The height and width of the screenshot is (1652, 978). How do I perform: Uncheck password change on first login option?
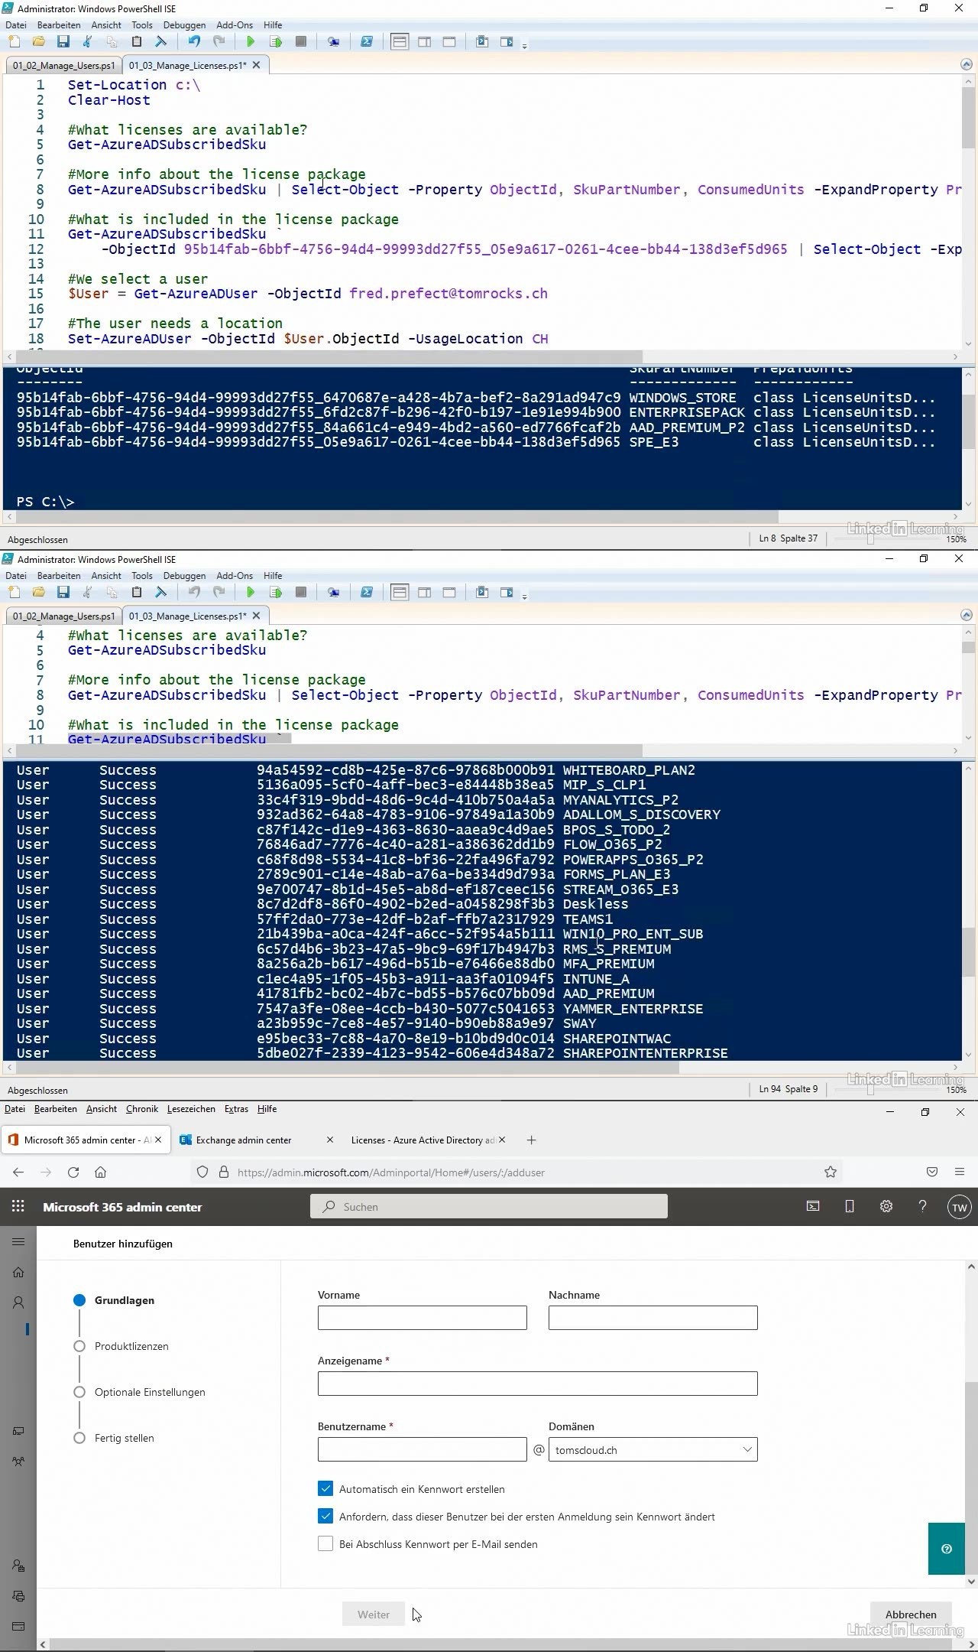click(325, 1516)
